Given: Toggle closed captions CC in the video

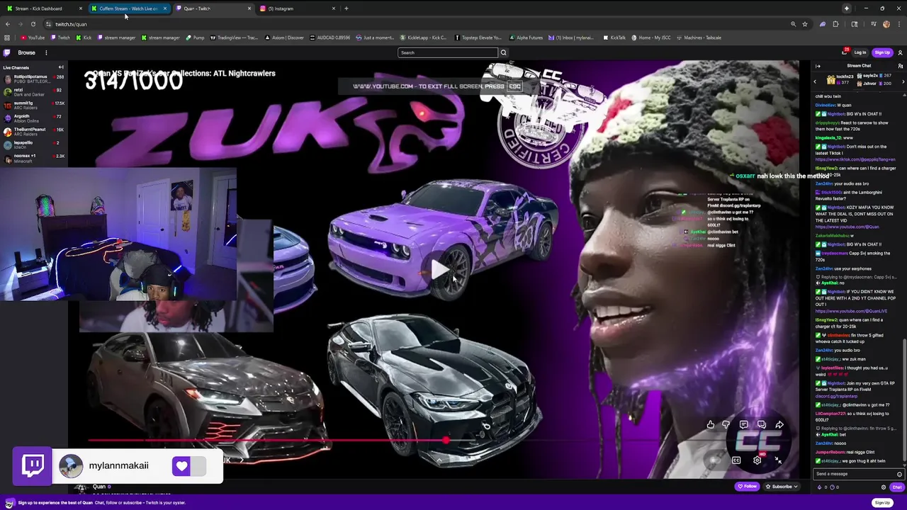Looking at the screenshot, I should (x=736, y=460).
